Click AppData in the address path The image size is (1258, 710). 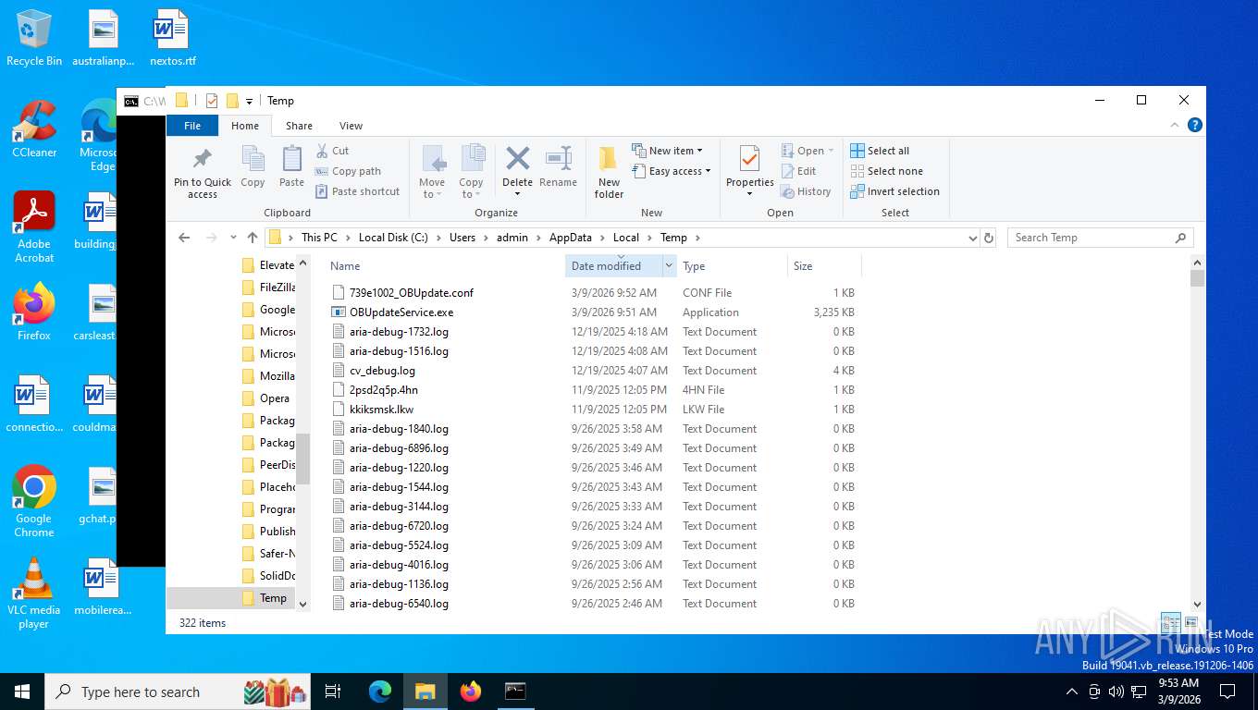(570, 238)
